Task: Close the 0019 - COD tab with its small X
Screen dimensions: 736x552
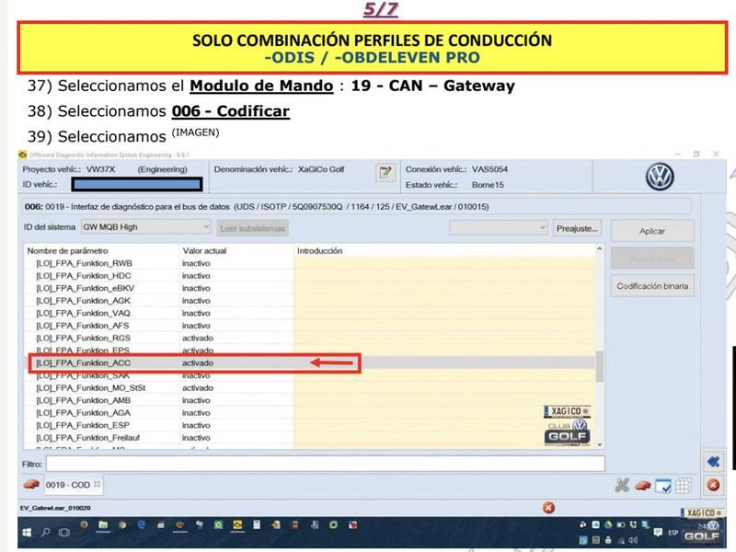Action: tap(97, 484)
